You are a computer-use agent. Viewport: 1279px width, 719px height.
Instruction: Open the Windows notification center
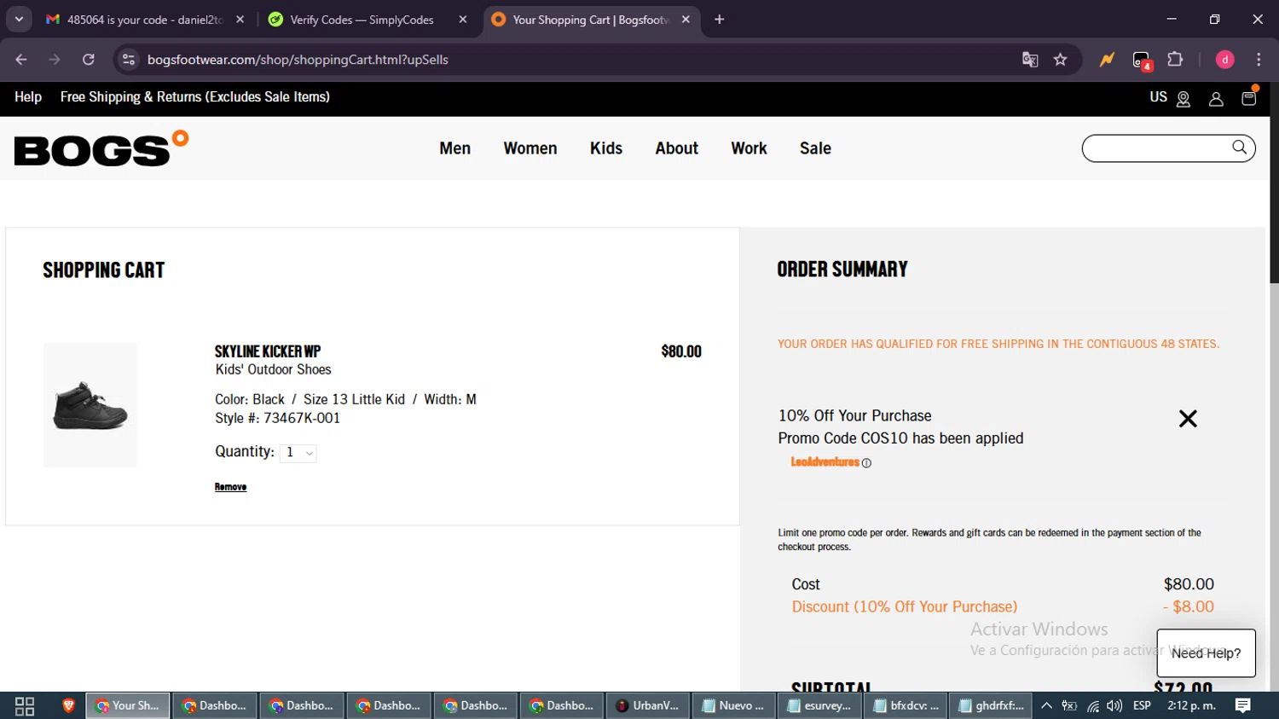1243,706
